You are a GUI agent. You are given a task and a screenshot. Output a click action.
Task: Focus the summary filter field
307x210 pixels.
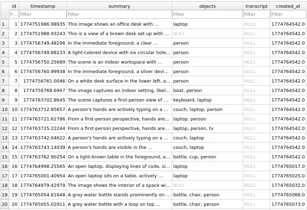119,14
